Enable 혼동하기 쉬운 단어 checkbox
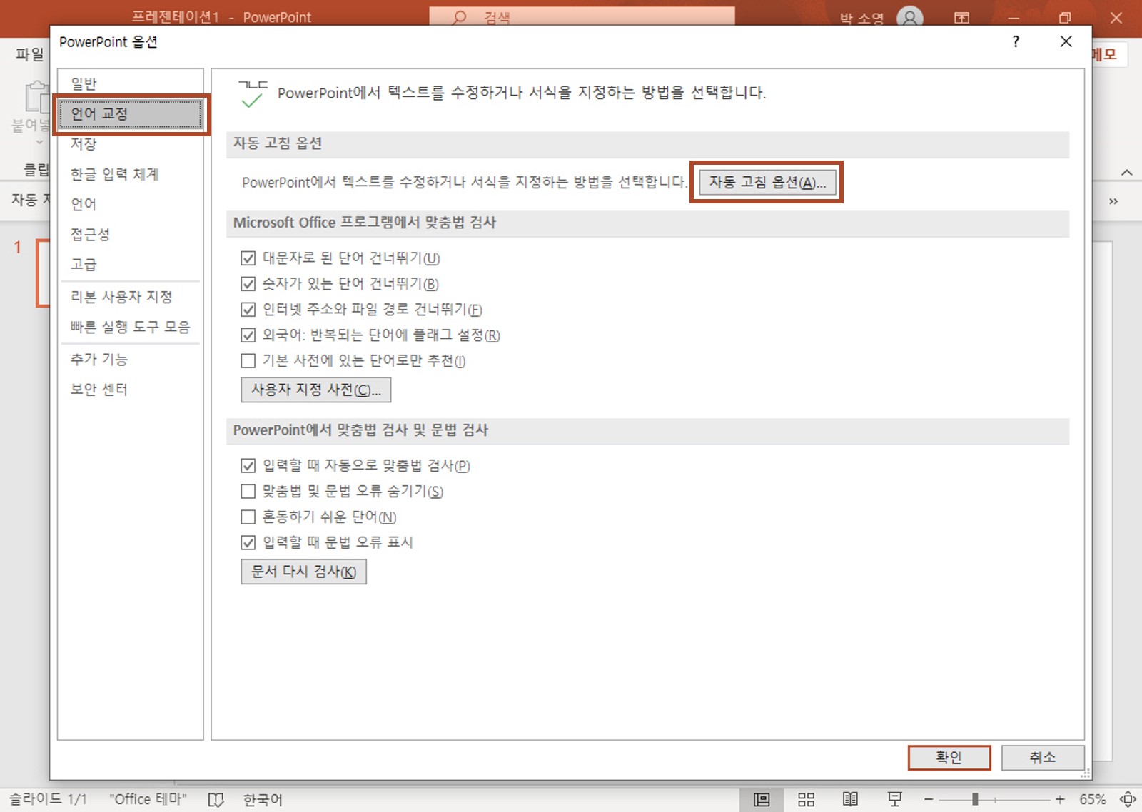The height and width of the screenshot is (812, 1142). pyautogui.click(x=248, y=517)
